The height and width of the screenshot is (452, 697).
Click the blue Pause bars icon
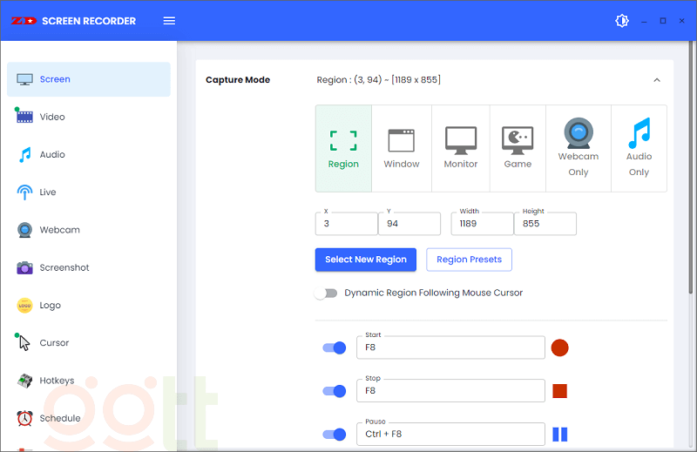pyautogui.click(x=559, y=434)
